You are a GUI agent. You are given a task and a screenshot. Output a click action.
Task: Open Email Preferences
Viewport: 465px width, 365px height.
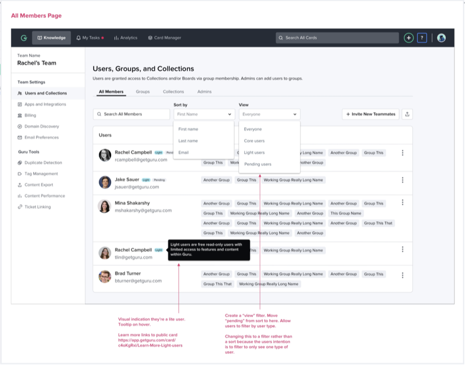38,138
